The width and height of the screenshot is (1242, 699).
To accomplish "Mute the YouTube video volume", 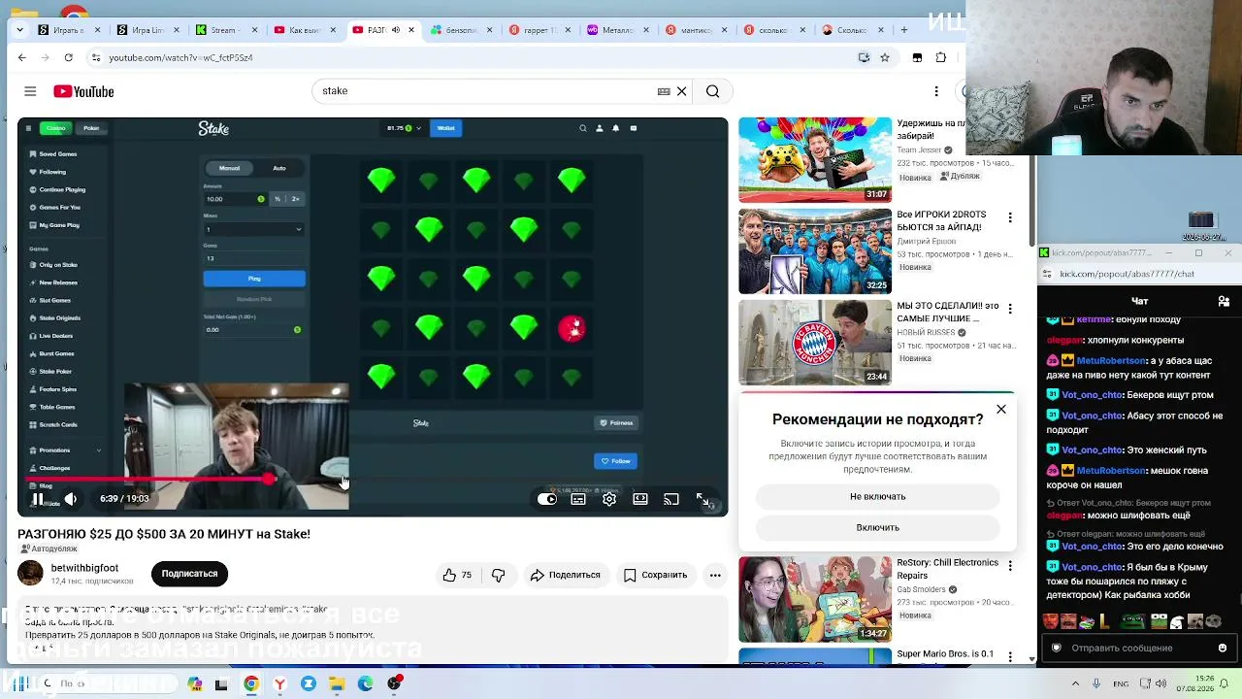I will coord(70,499).
